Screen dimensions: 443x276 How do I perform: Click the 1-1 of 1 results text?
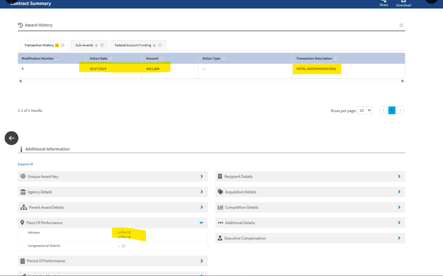tap(30, 110)
